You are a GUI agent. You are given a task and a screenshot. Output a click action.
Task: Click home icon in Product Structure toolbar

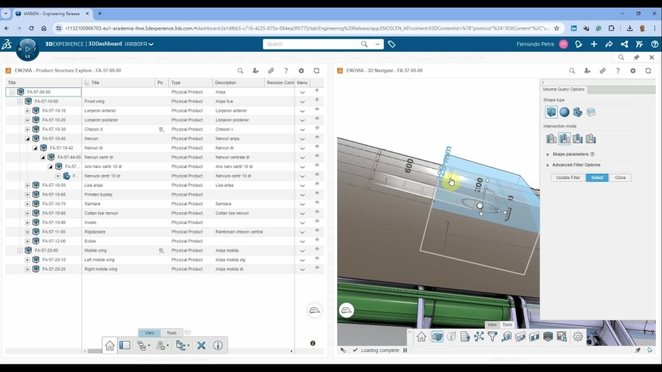(110, 345)
